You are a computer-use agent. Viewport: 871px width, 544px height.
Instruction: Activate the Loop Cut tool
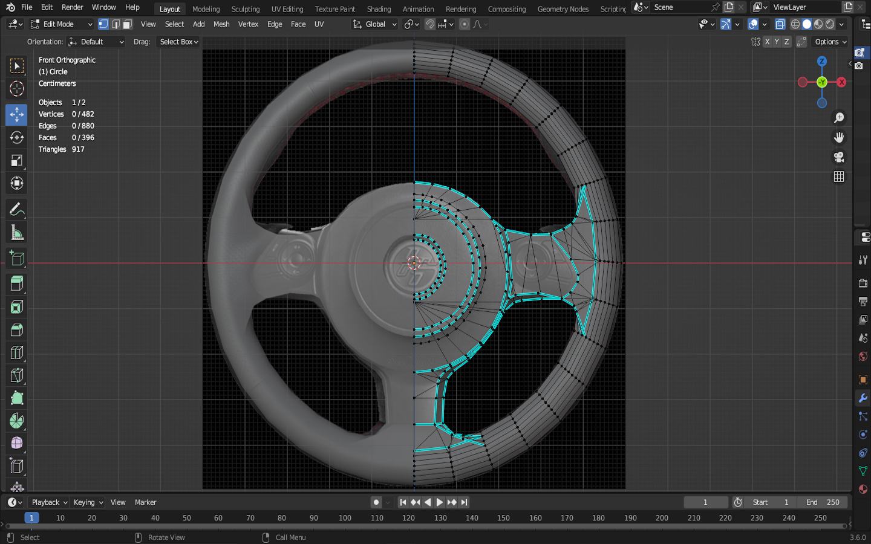17,352
